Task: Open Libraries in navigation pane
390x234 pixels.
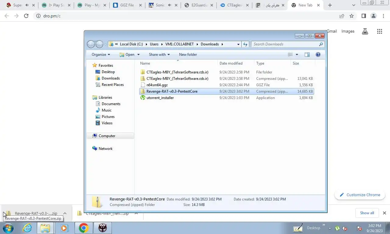Action: click(x=105, y=97)
